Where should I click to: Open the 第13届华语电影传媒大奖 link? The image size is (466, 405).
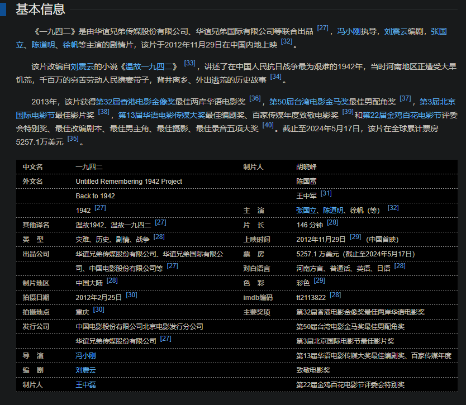161,115
